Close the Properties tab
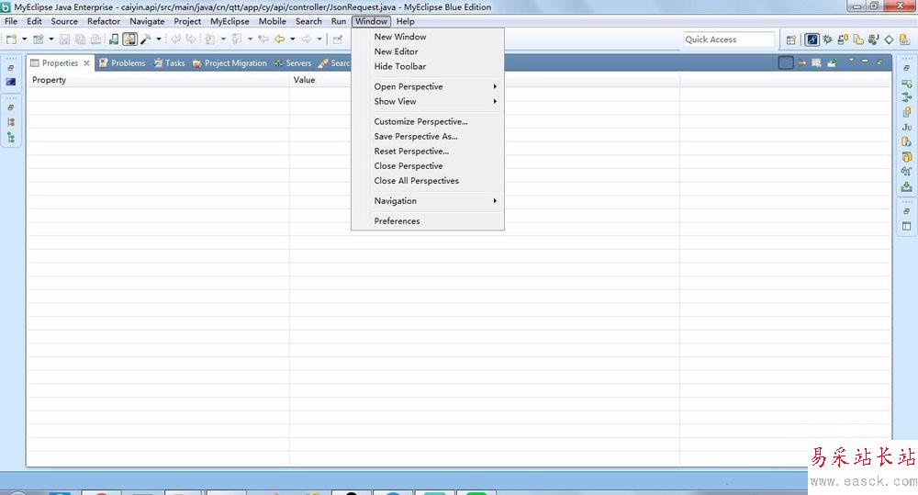918x495 pixels. 86,63
